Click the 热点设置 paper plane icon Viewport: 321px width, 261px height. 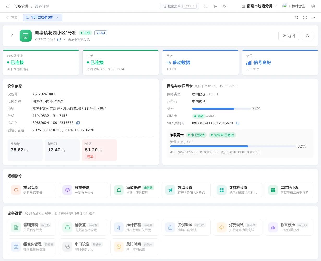pos(170,190)
